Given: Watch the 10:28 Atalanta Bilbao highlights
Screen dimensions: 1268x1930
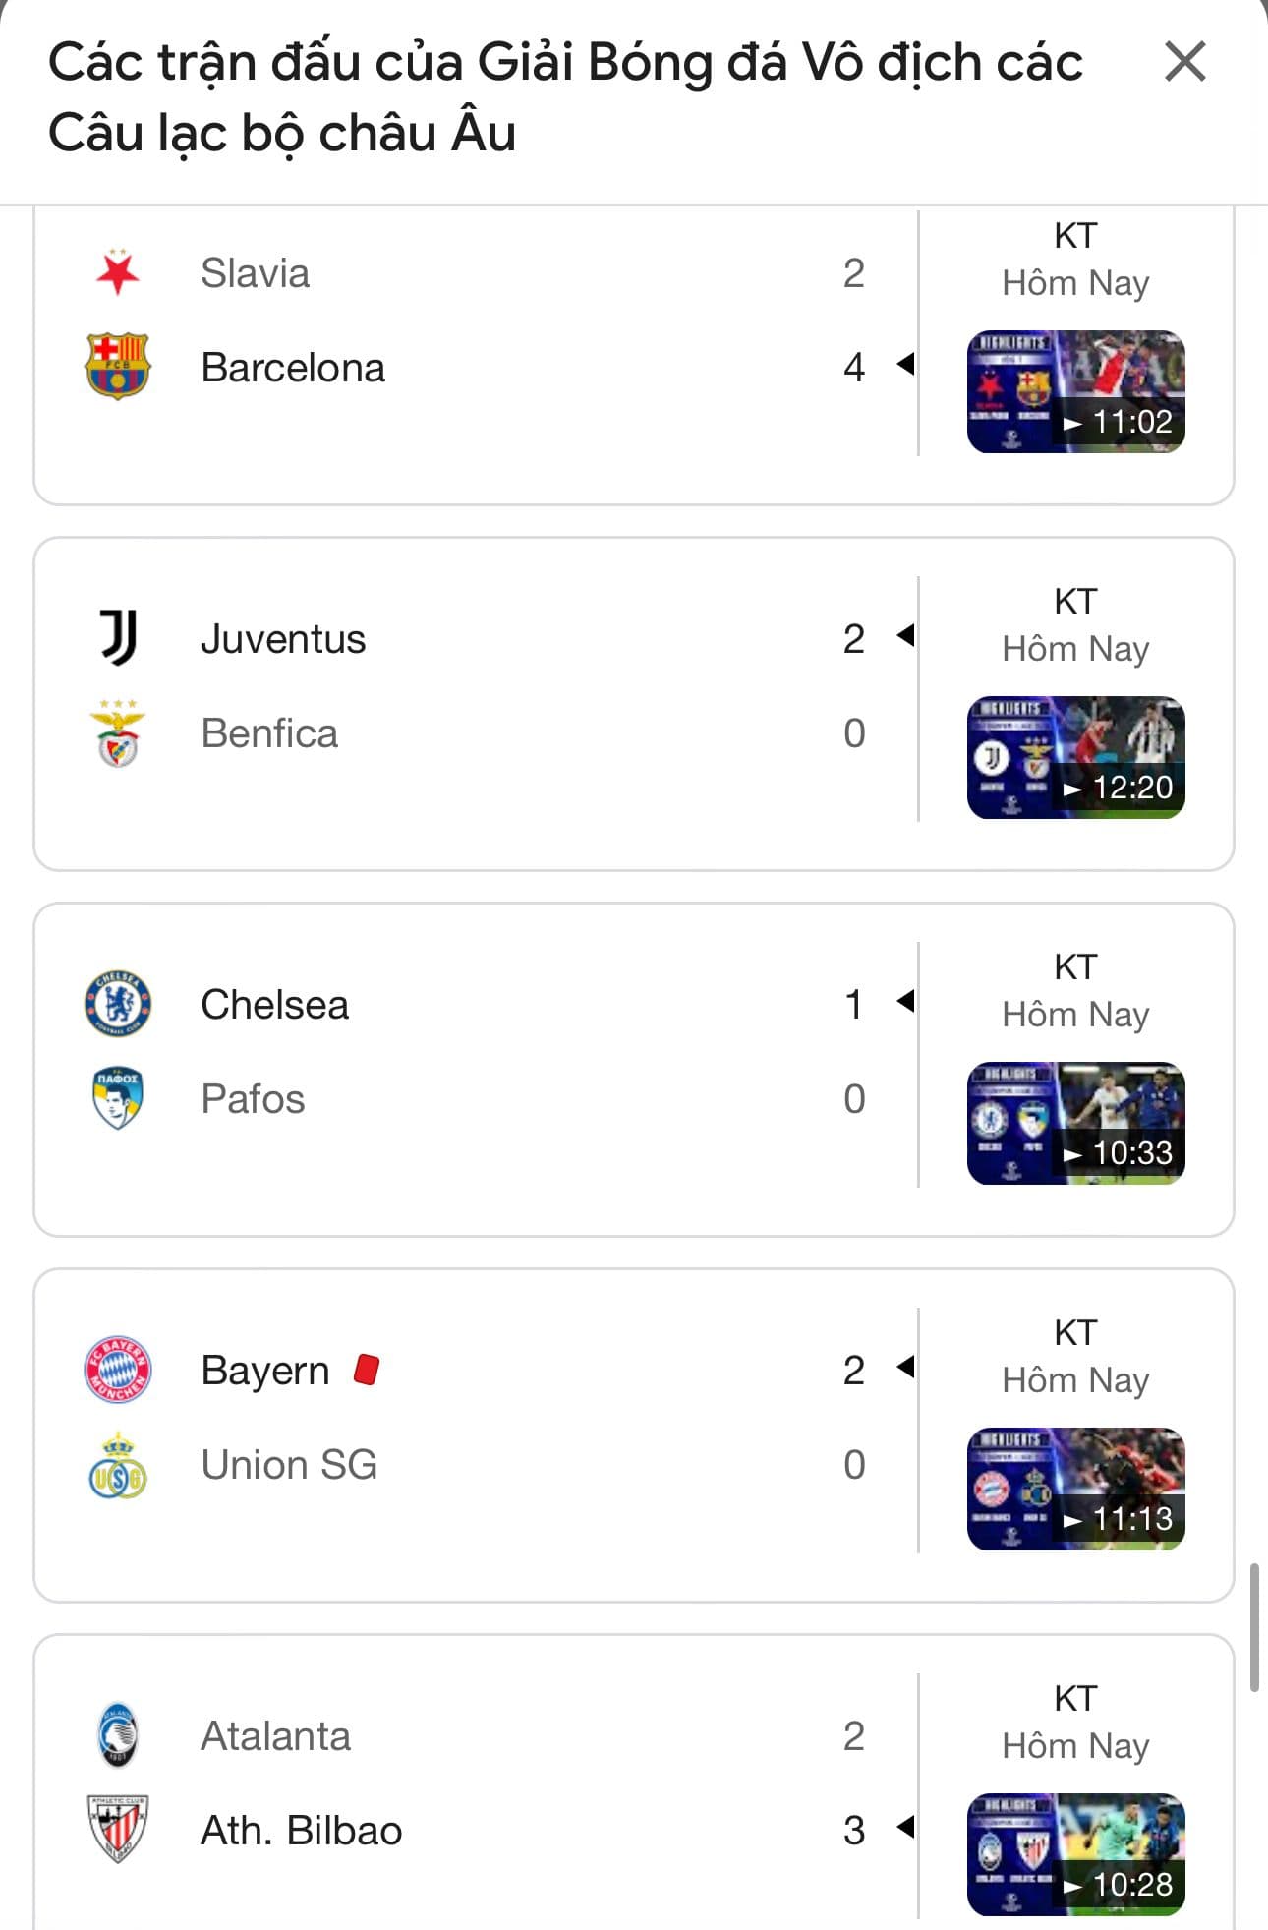Looking at the screenshot, I should click(x=1075, y=1855).
